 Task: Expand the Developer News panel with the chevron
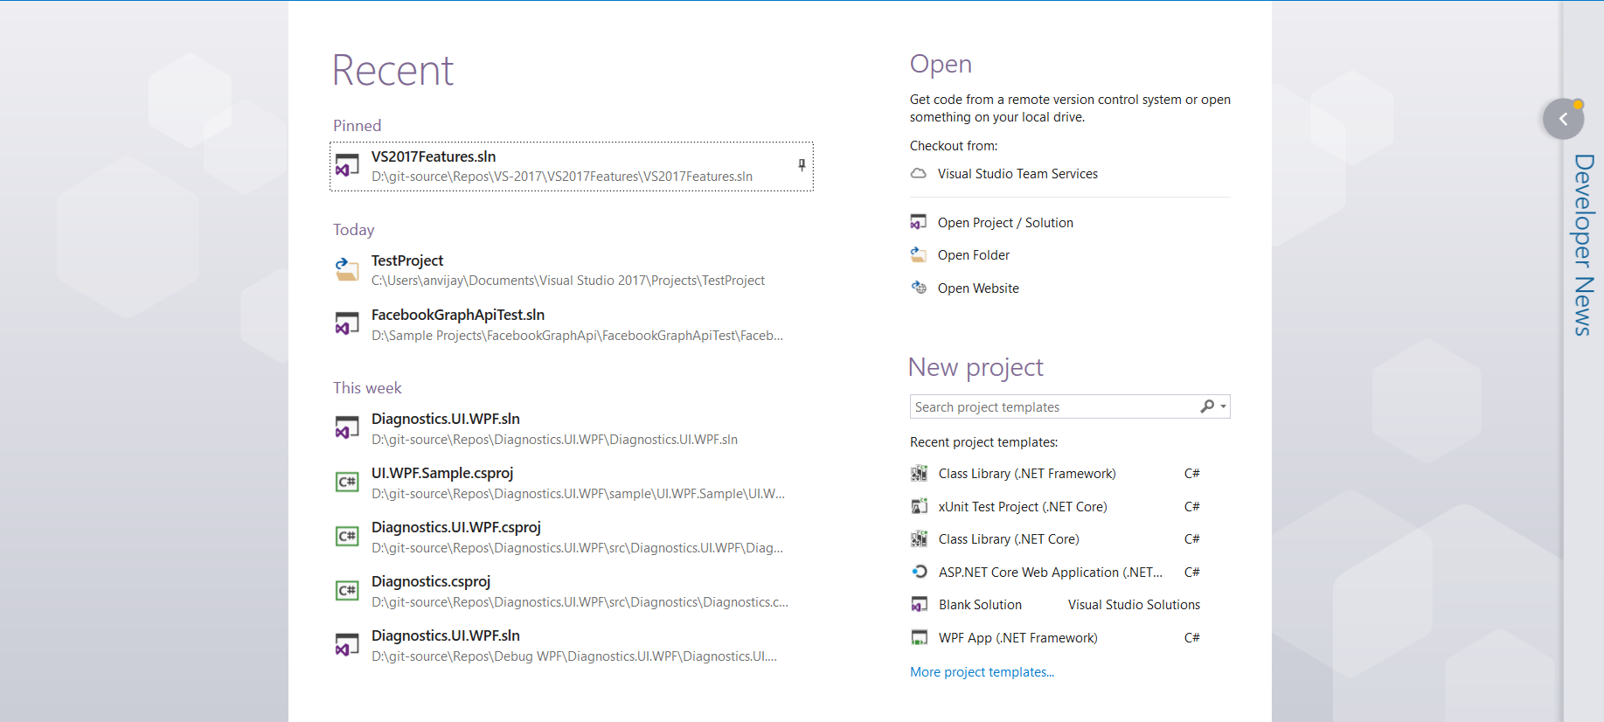1564,119
